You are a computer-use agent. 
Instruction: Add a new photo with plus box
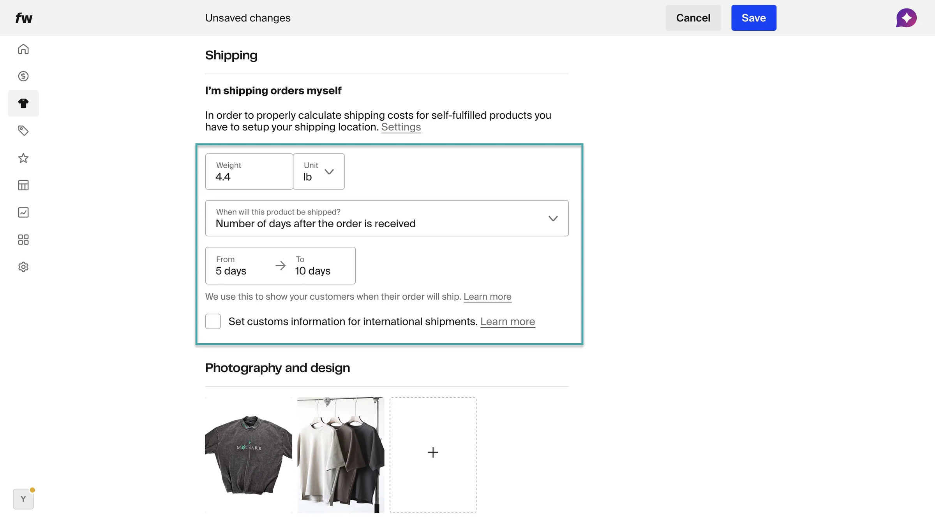coord(433,455)
